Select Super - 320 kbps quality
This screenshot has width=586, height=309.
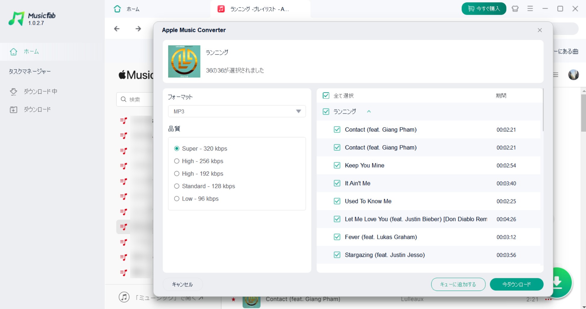coord(201,148)
